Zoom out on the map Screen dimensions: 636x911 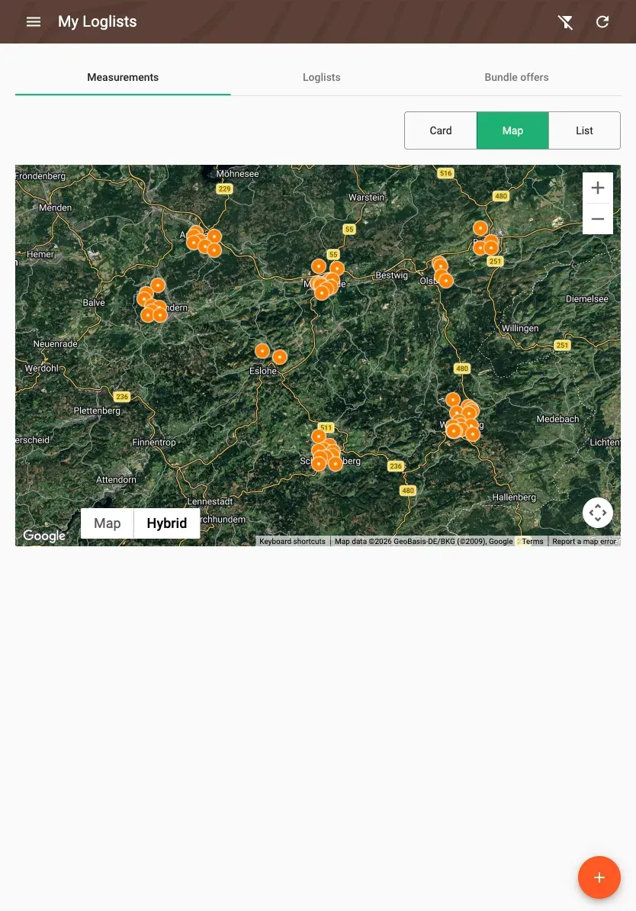598,219
